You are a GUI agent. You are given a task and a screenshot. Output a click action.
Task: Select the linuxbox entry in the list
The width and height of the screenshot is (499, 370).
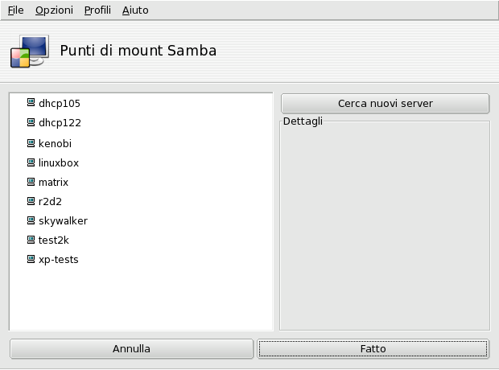click(59, 162)
